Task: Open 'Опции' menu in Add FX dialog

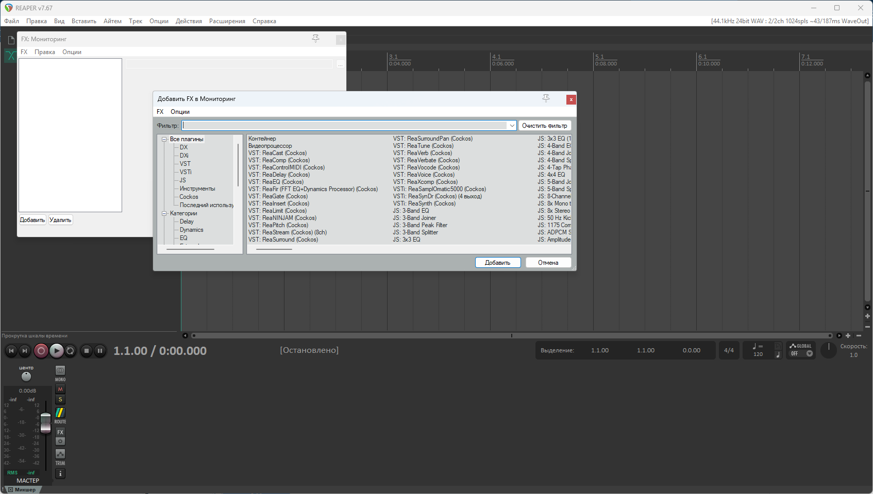Action: coord(180,112)
